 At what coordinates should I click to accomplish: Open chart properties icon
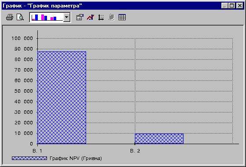(x=80, y=17)
